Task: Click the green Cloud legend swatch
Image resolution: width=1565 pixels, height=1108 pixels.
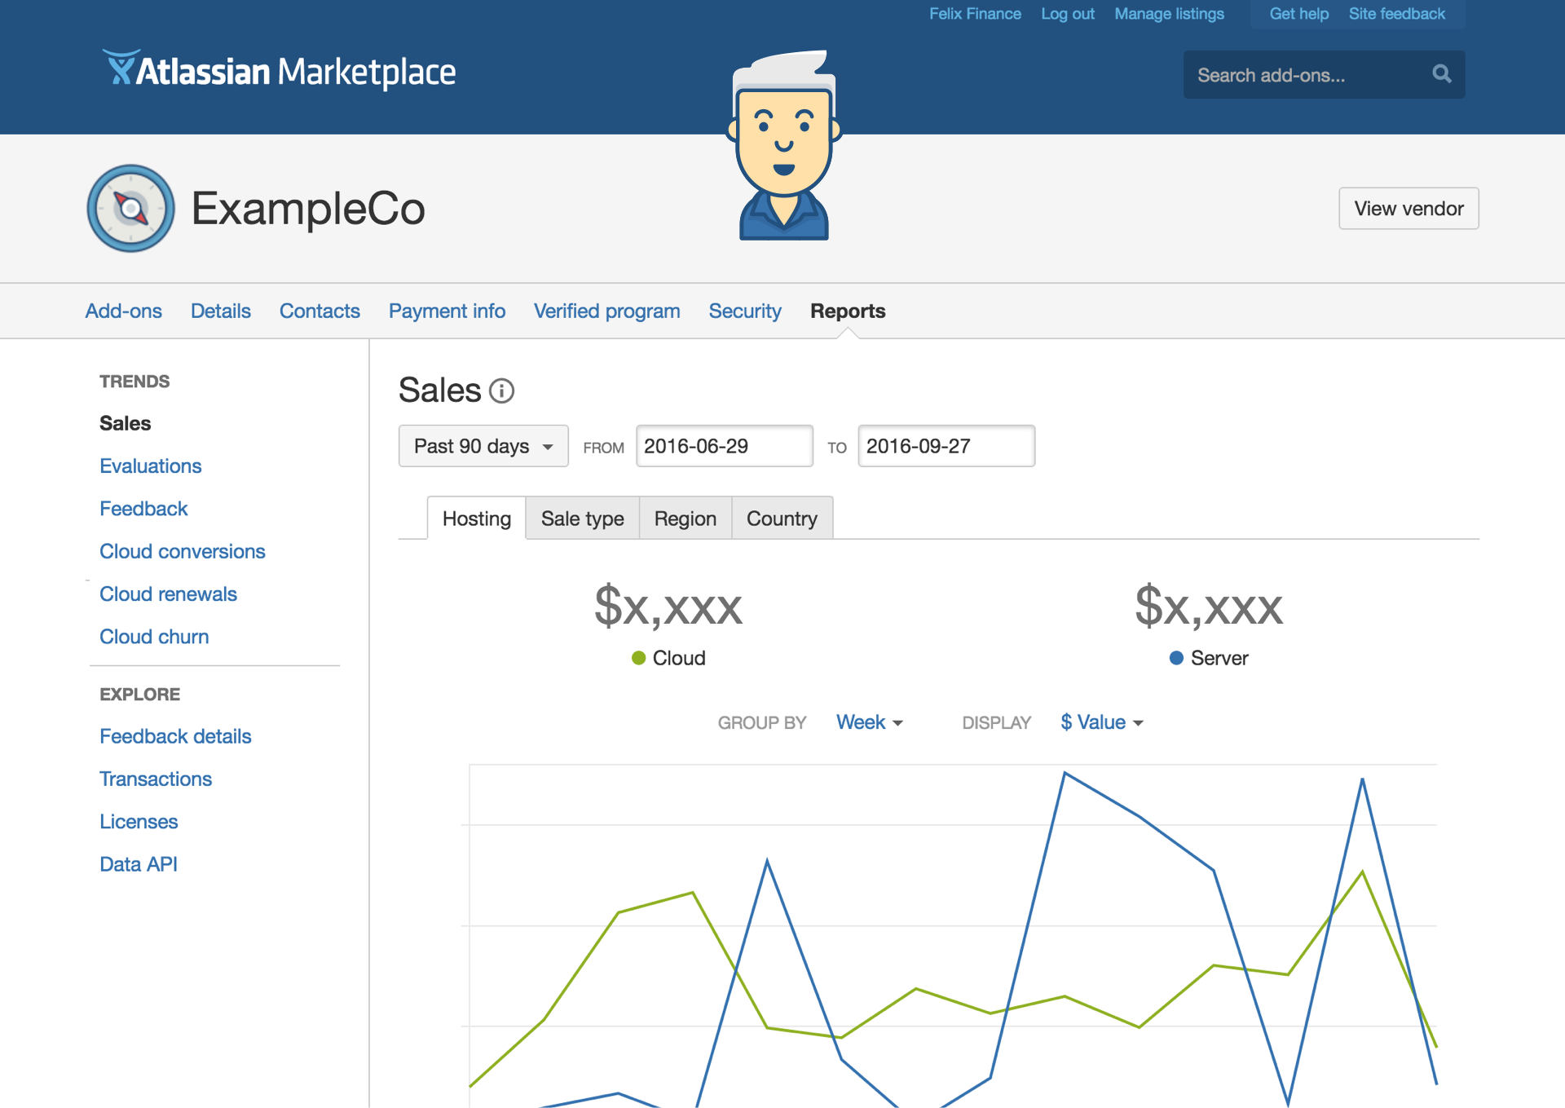Action: 638,658
